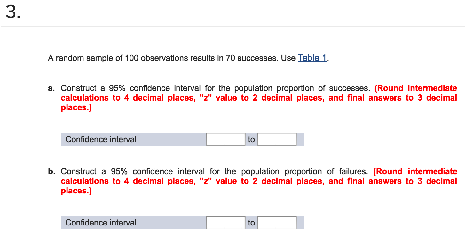Click the 'Confidence interval' label in part b
This screenshot has width=465, height=237.
pos(100,222)
